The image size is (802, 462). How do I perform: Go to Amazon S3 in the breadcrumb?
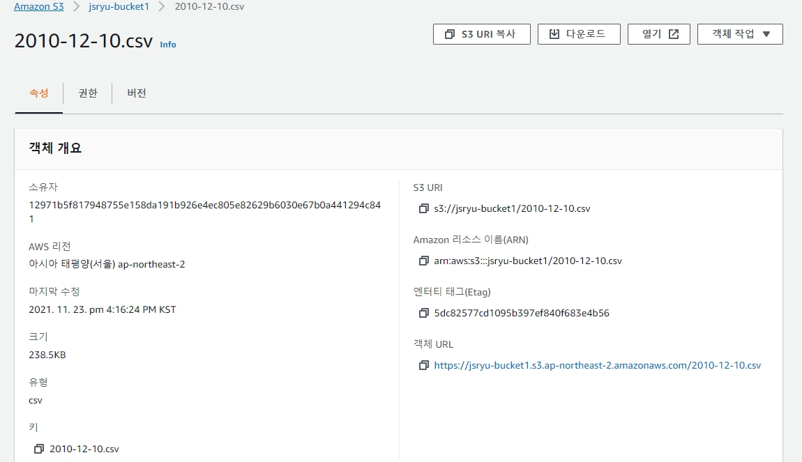38,6
